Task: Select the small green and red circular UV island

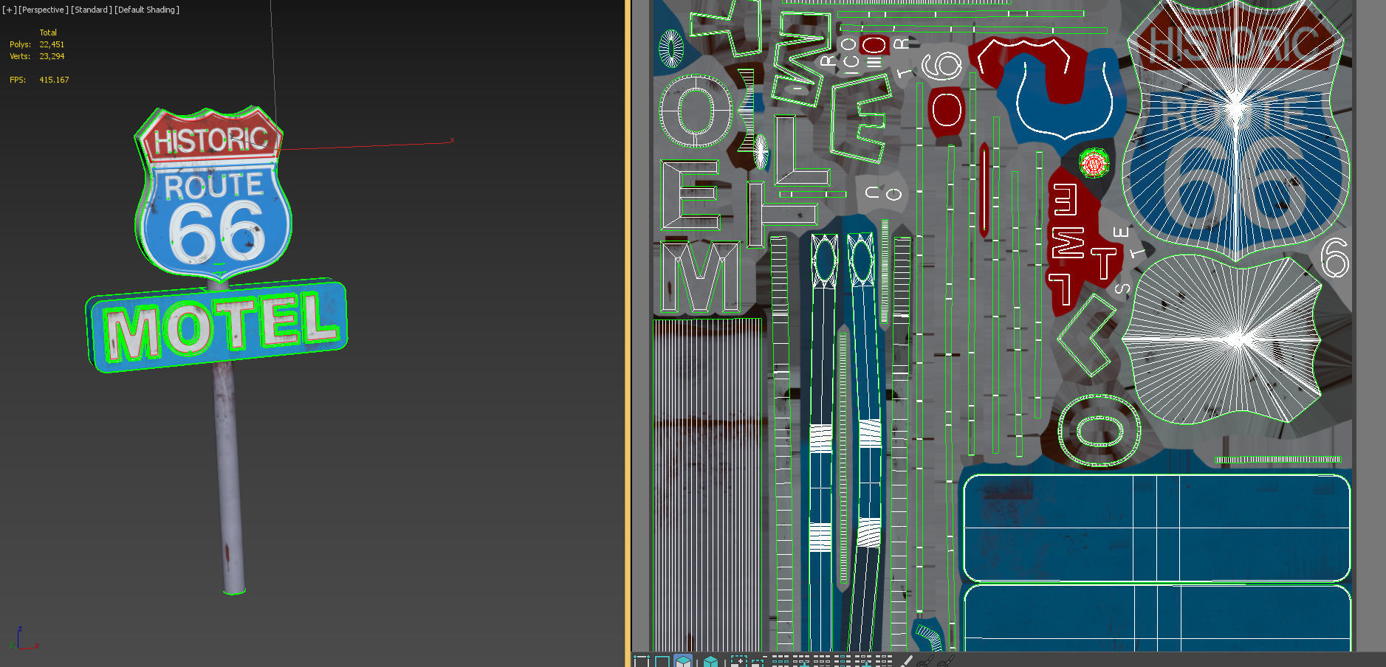Action: pyautogui.click(x=1094, y=163)
